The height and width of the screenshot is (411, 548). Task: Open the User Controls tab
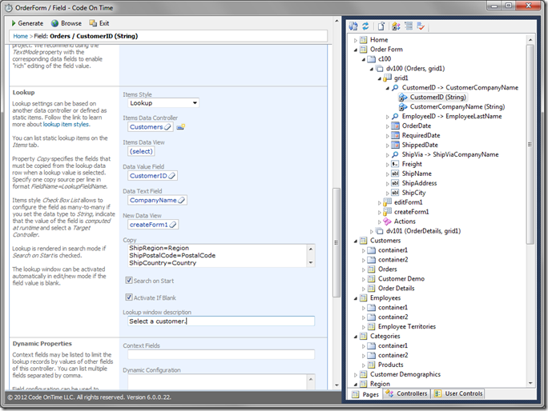point(457,394)
